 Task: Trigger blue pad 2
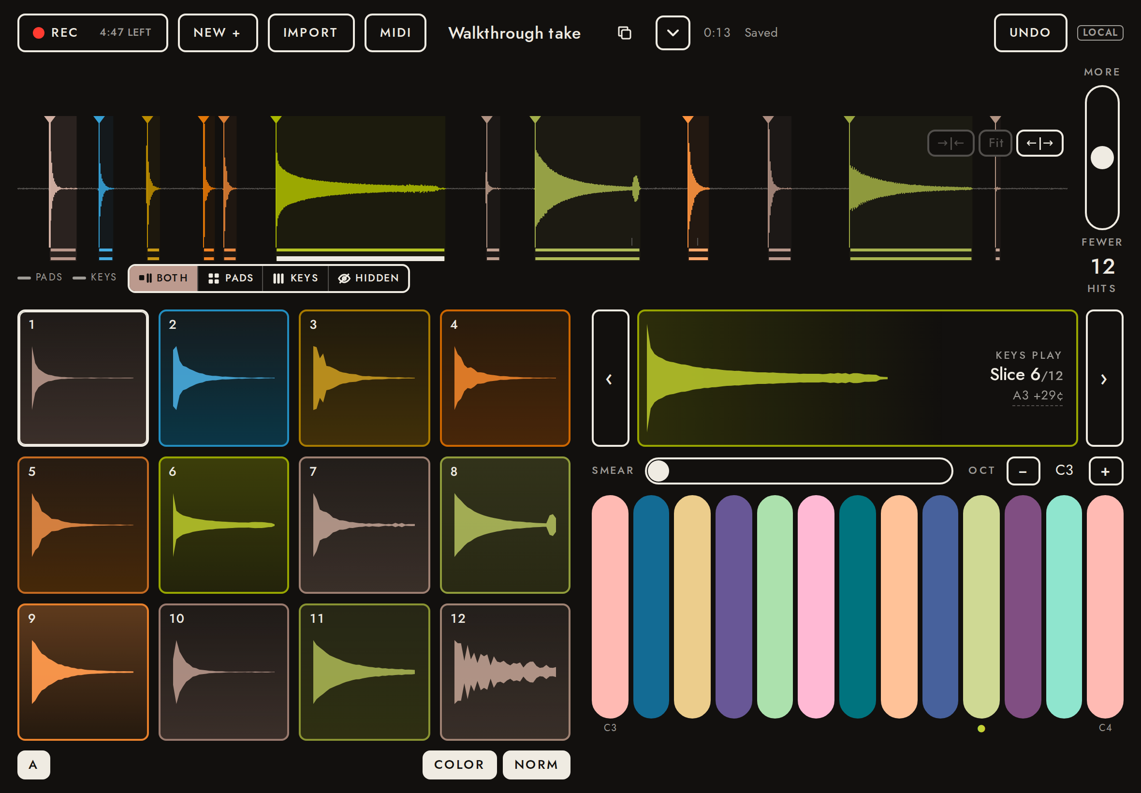(223, 378)
